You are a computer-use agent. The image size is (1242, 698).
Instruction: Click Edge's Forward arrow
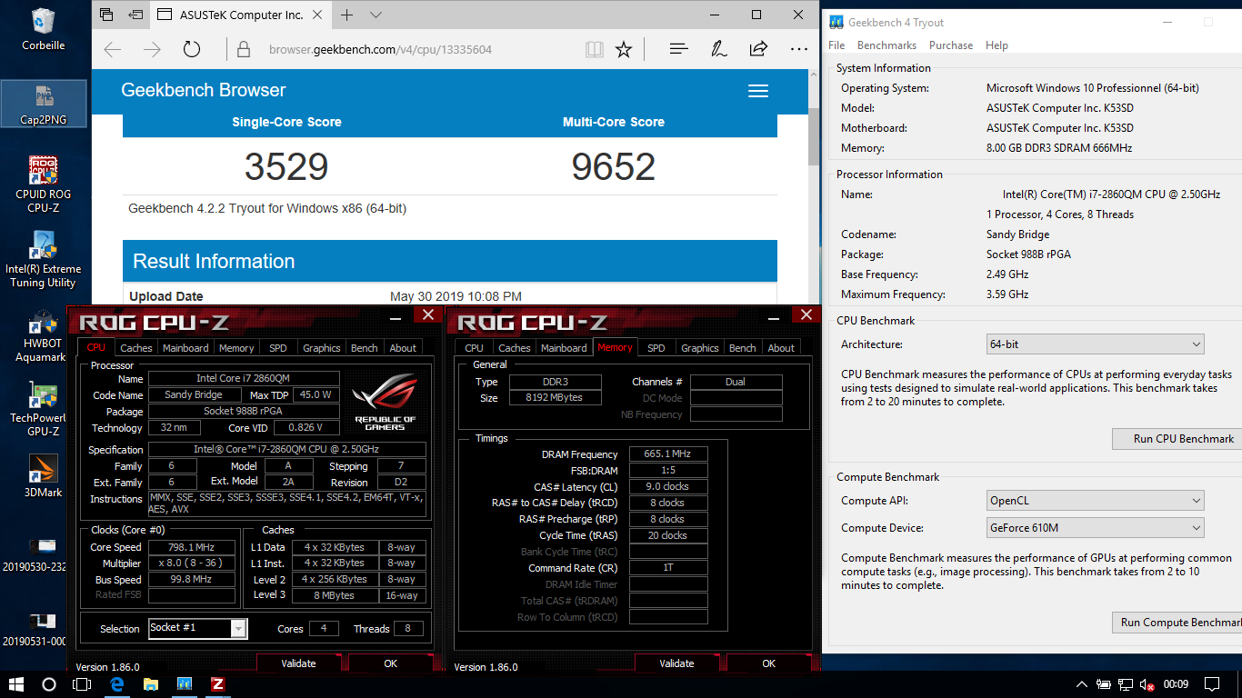tap(152, 49)
